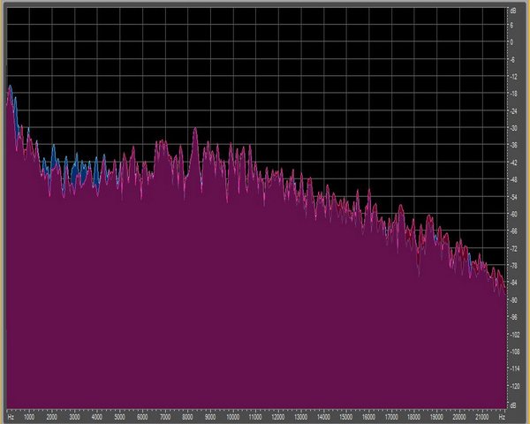The width and height of the screenshot is (530, 424).
Task: Click the 21000 Hz frequency axis label
Action: coord(482,417)
